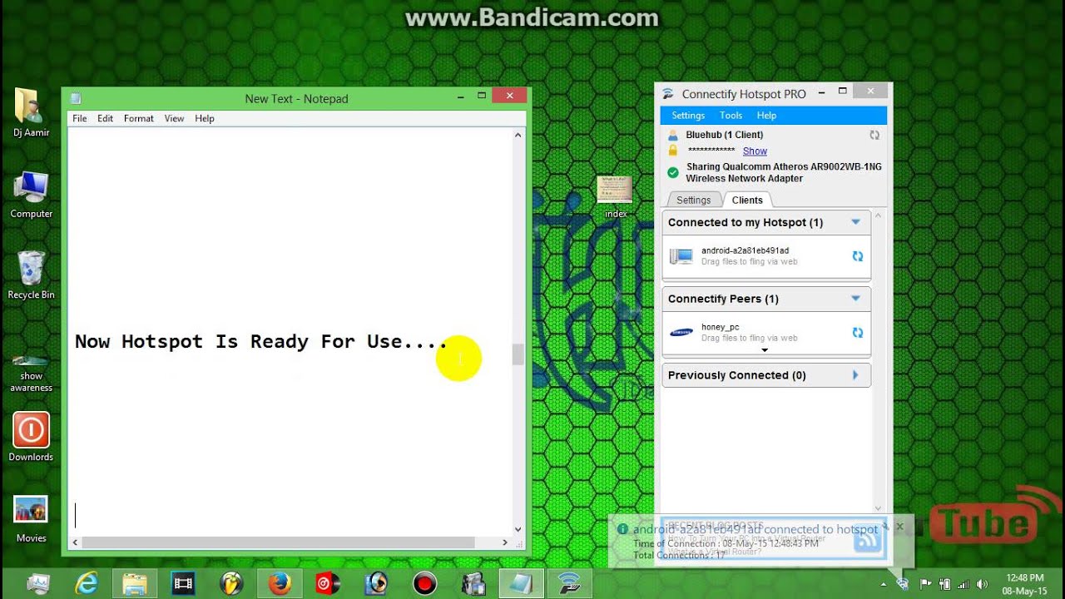
Task: Click the Sharing Qualcomm Atheros adapter text
Action: click(784, 172)
